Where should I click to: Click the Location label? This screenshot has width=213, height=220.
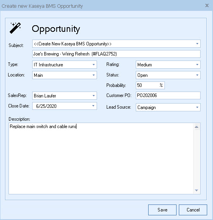(x=16, y=75)
